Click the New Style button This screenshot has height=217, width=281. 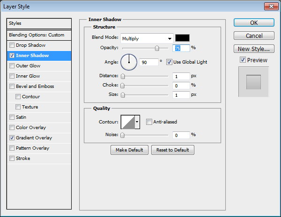[x=253, y=49]
